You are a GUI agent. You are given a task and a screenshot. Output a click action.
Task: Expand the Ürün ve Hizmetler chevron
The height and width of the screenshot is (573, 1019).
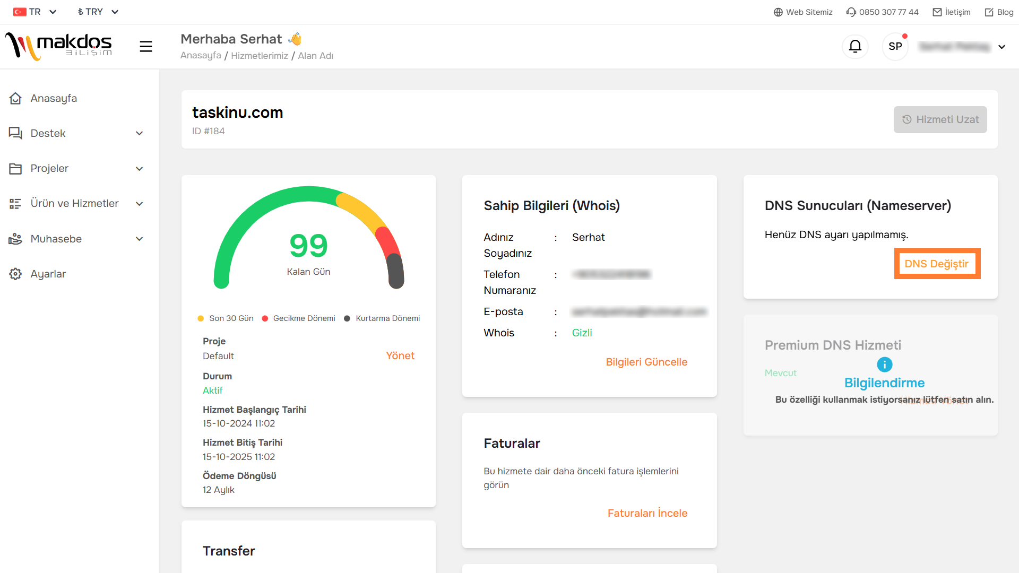coord(140,204)
